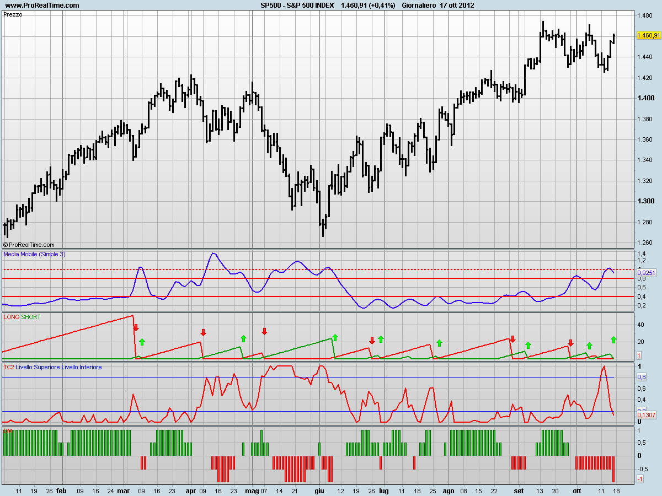Click the ott month marker on date axis
Screen dimensions: 662x496
click(576, 490)
